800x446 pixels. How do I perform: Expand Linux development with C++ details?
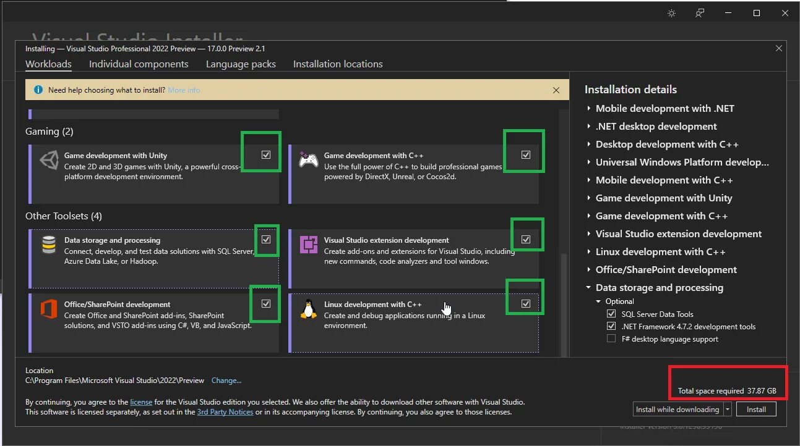[x=588, y=252]
